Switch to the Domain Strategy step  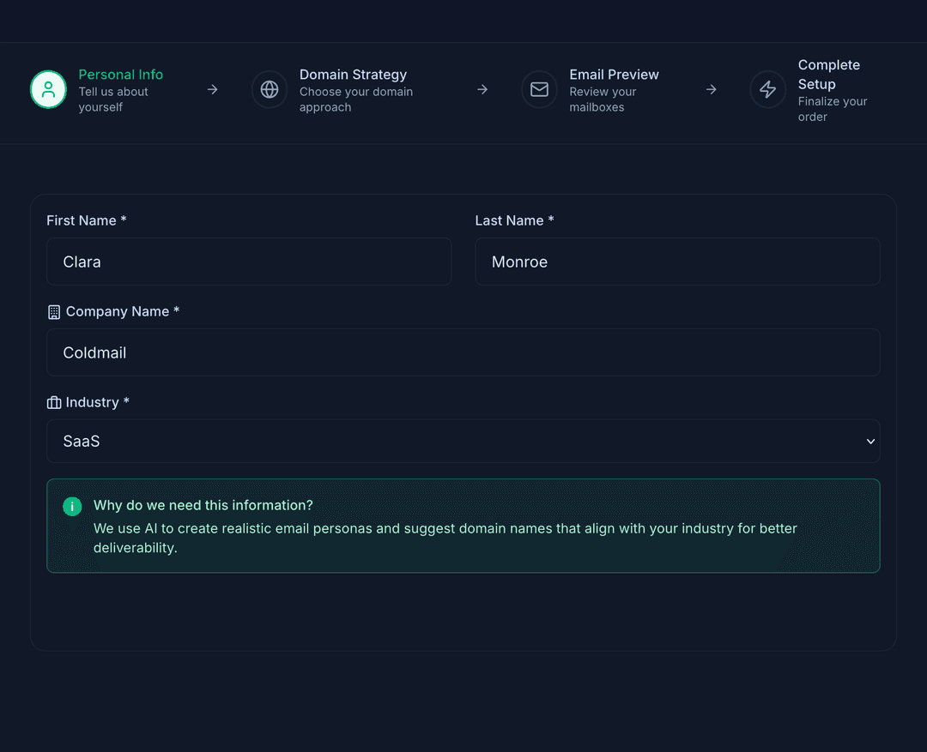[x=353, y=75]
